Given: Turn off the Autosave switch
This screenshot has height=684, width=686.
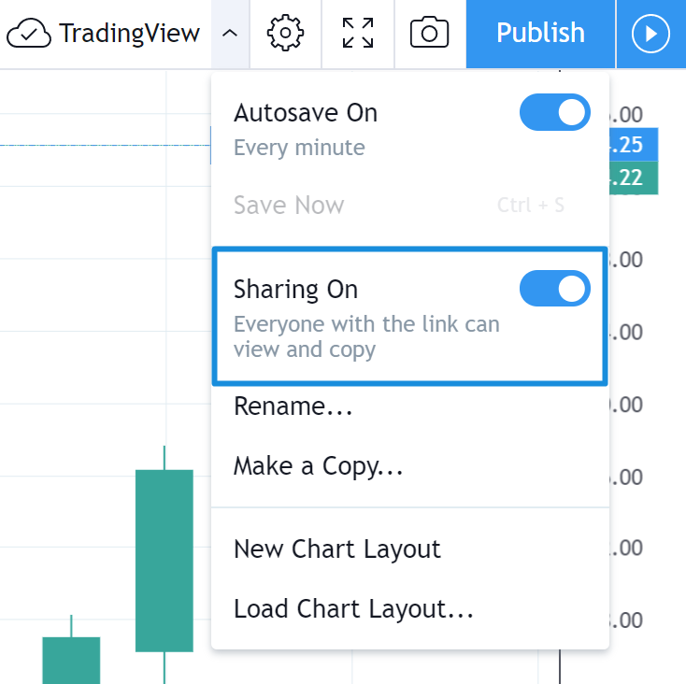Looking at the screenshot, I should pos(555,114).
